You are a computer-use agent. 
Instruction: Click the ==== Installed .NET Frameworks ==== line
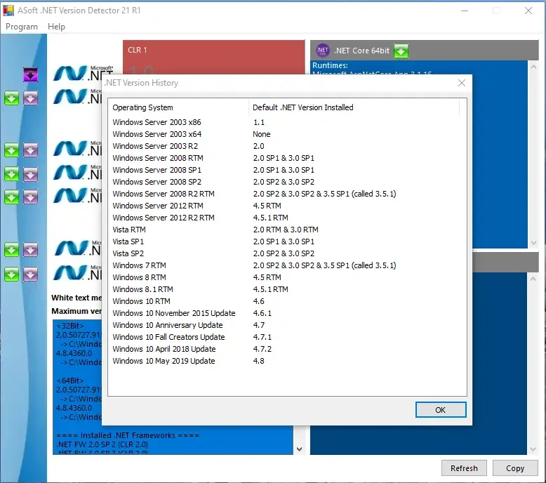click(128, 435)
